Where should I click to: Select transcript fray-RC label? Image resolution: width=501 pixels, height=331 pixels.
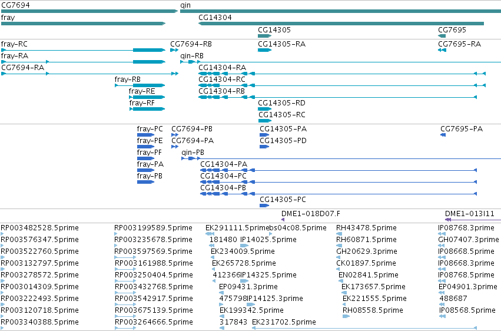[x=14, y=44]
